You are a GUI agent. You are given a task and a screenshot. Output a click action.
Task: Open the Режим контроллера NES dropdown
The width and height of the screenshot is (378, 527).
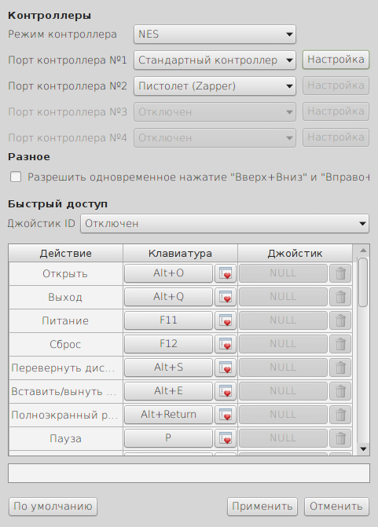(x=215, y=35)
